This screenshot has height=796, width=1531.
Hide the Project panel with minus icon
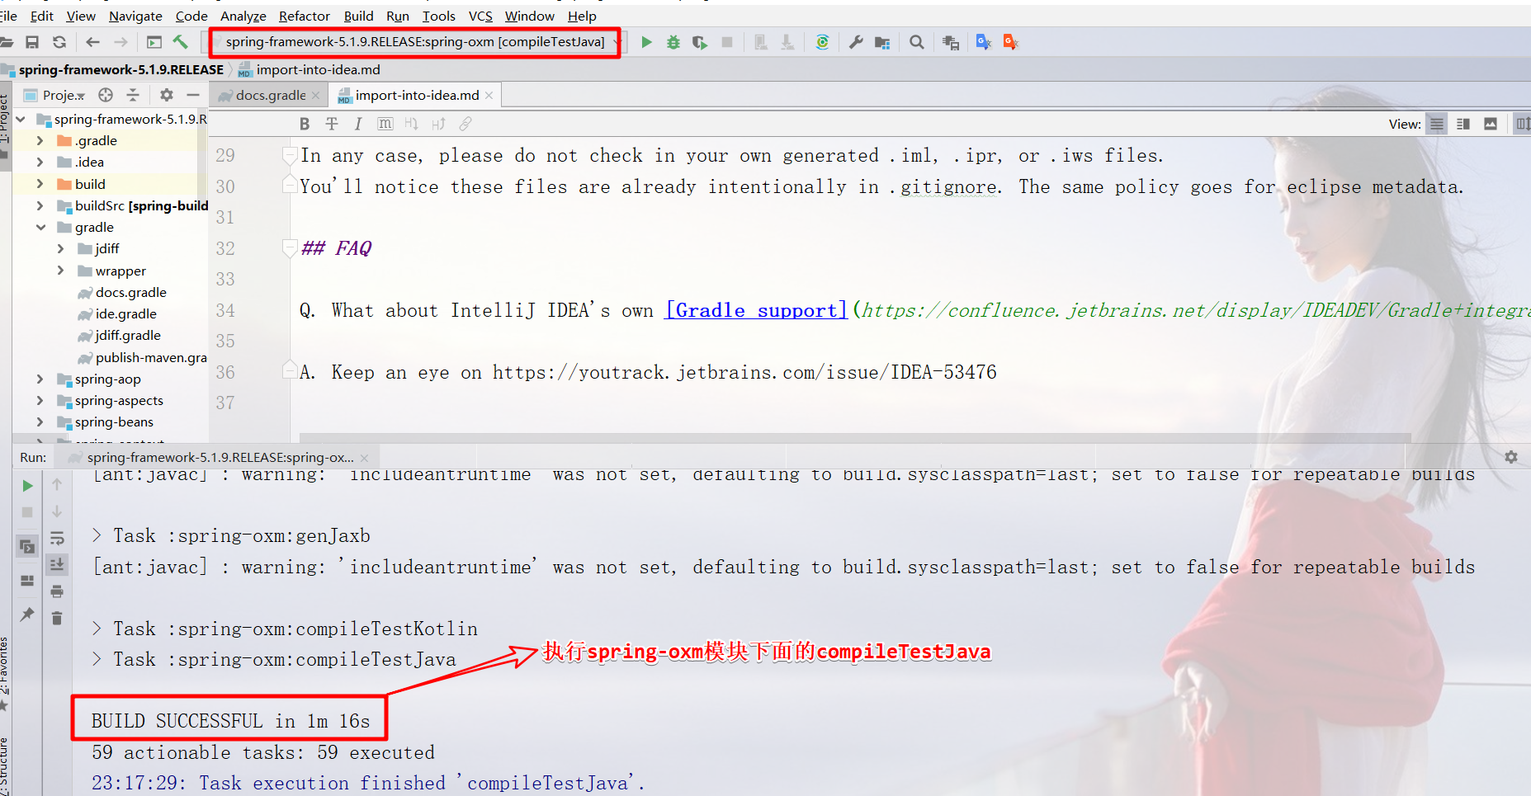[193, 95]
